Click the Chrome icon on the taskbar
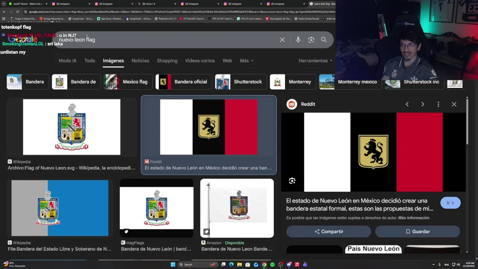Screen dimensions: 478x269 264,265
